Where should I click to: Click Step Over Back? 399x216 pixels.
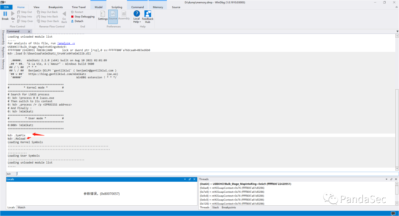(48, 21)
